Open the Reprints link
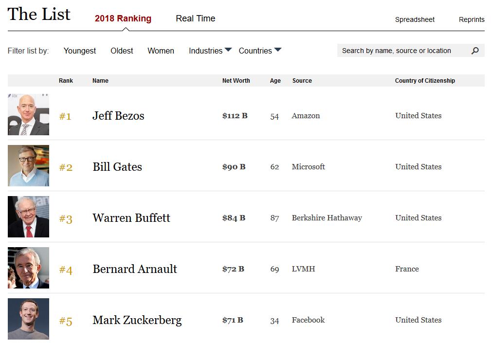This screenshot has width=492, height=343. [471, 19]
